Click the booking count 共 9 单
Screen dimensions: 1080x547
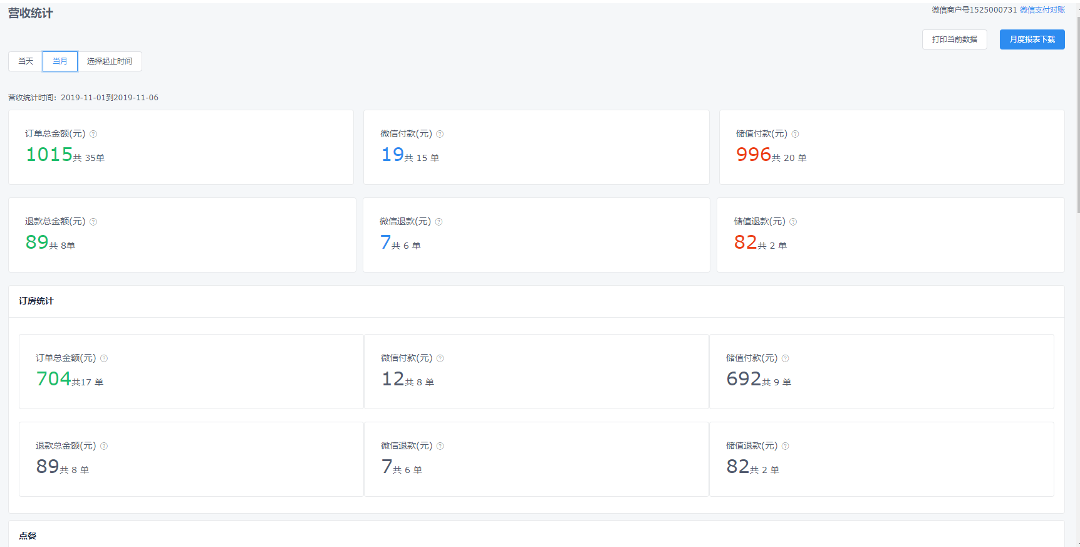tap(777, 382)
